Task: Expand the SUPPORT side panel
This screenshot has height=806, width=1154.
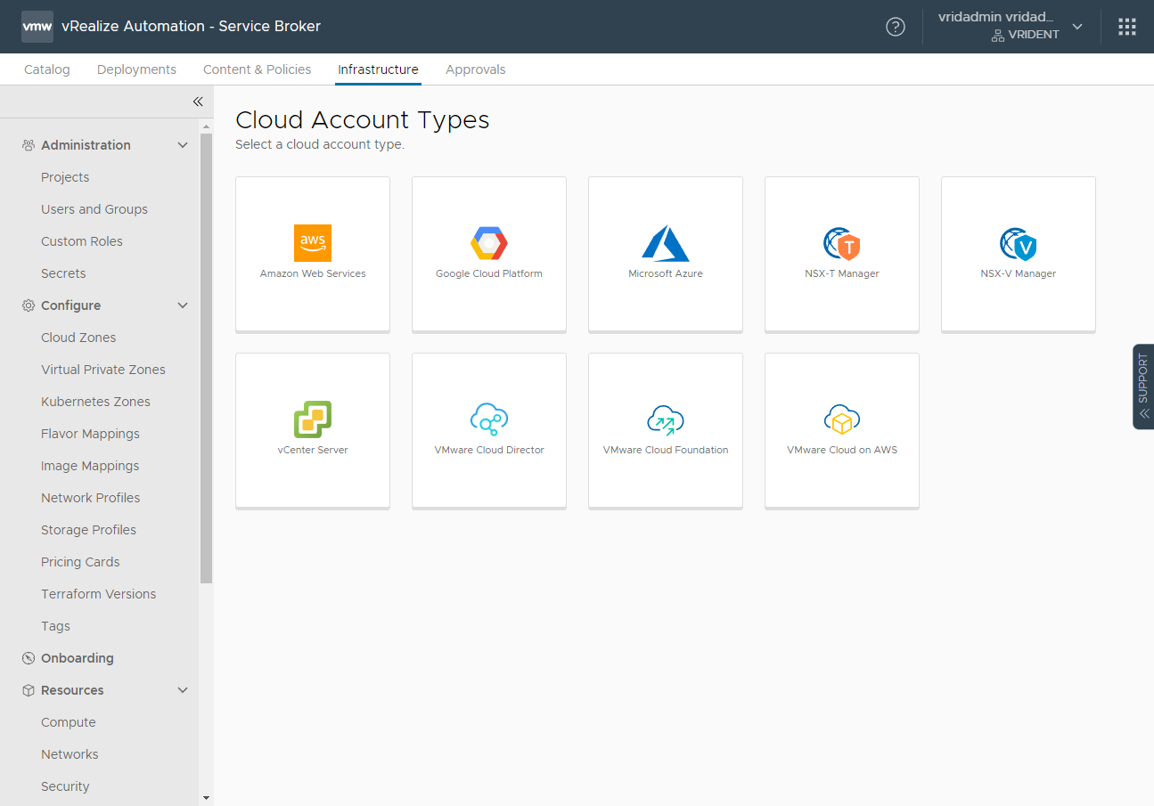Action: coord(1143,387)
